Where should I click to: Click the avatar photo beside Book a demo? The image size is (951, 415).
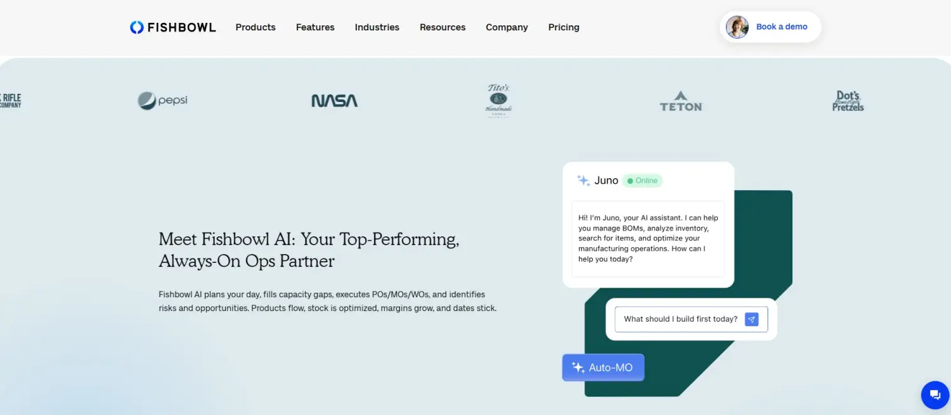pyautogui.click(x=737, y=27)
